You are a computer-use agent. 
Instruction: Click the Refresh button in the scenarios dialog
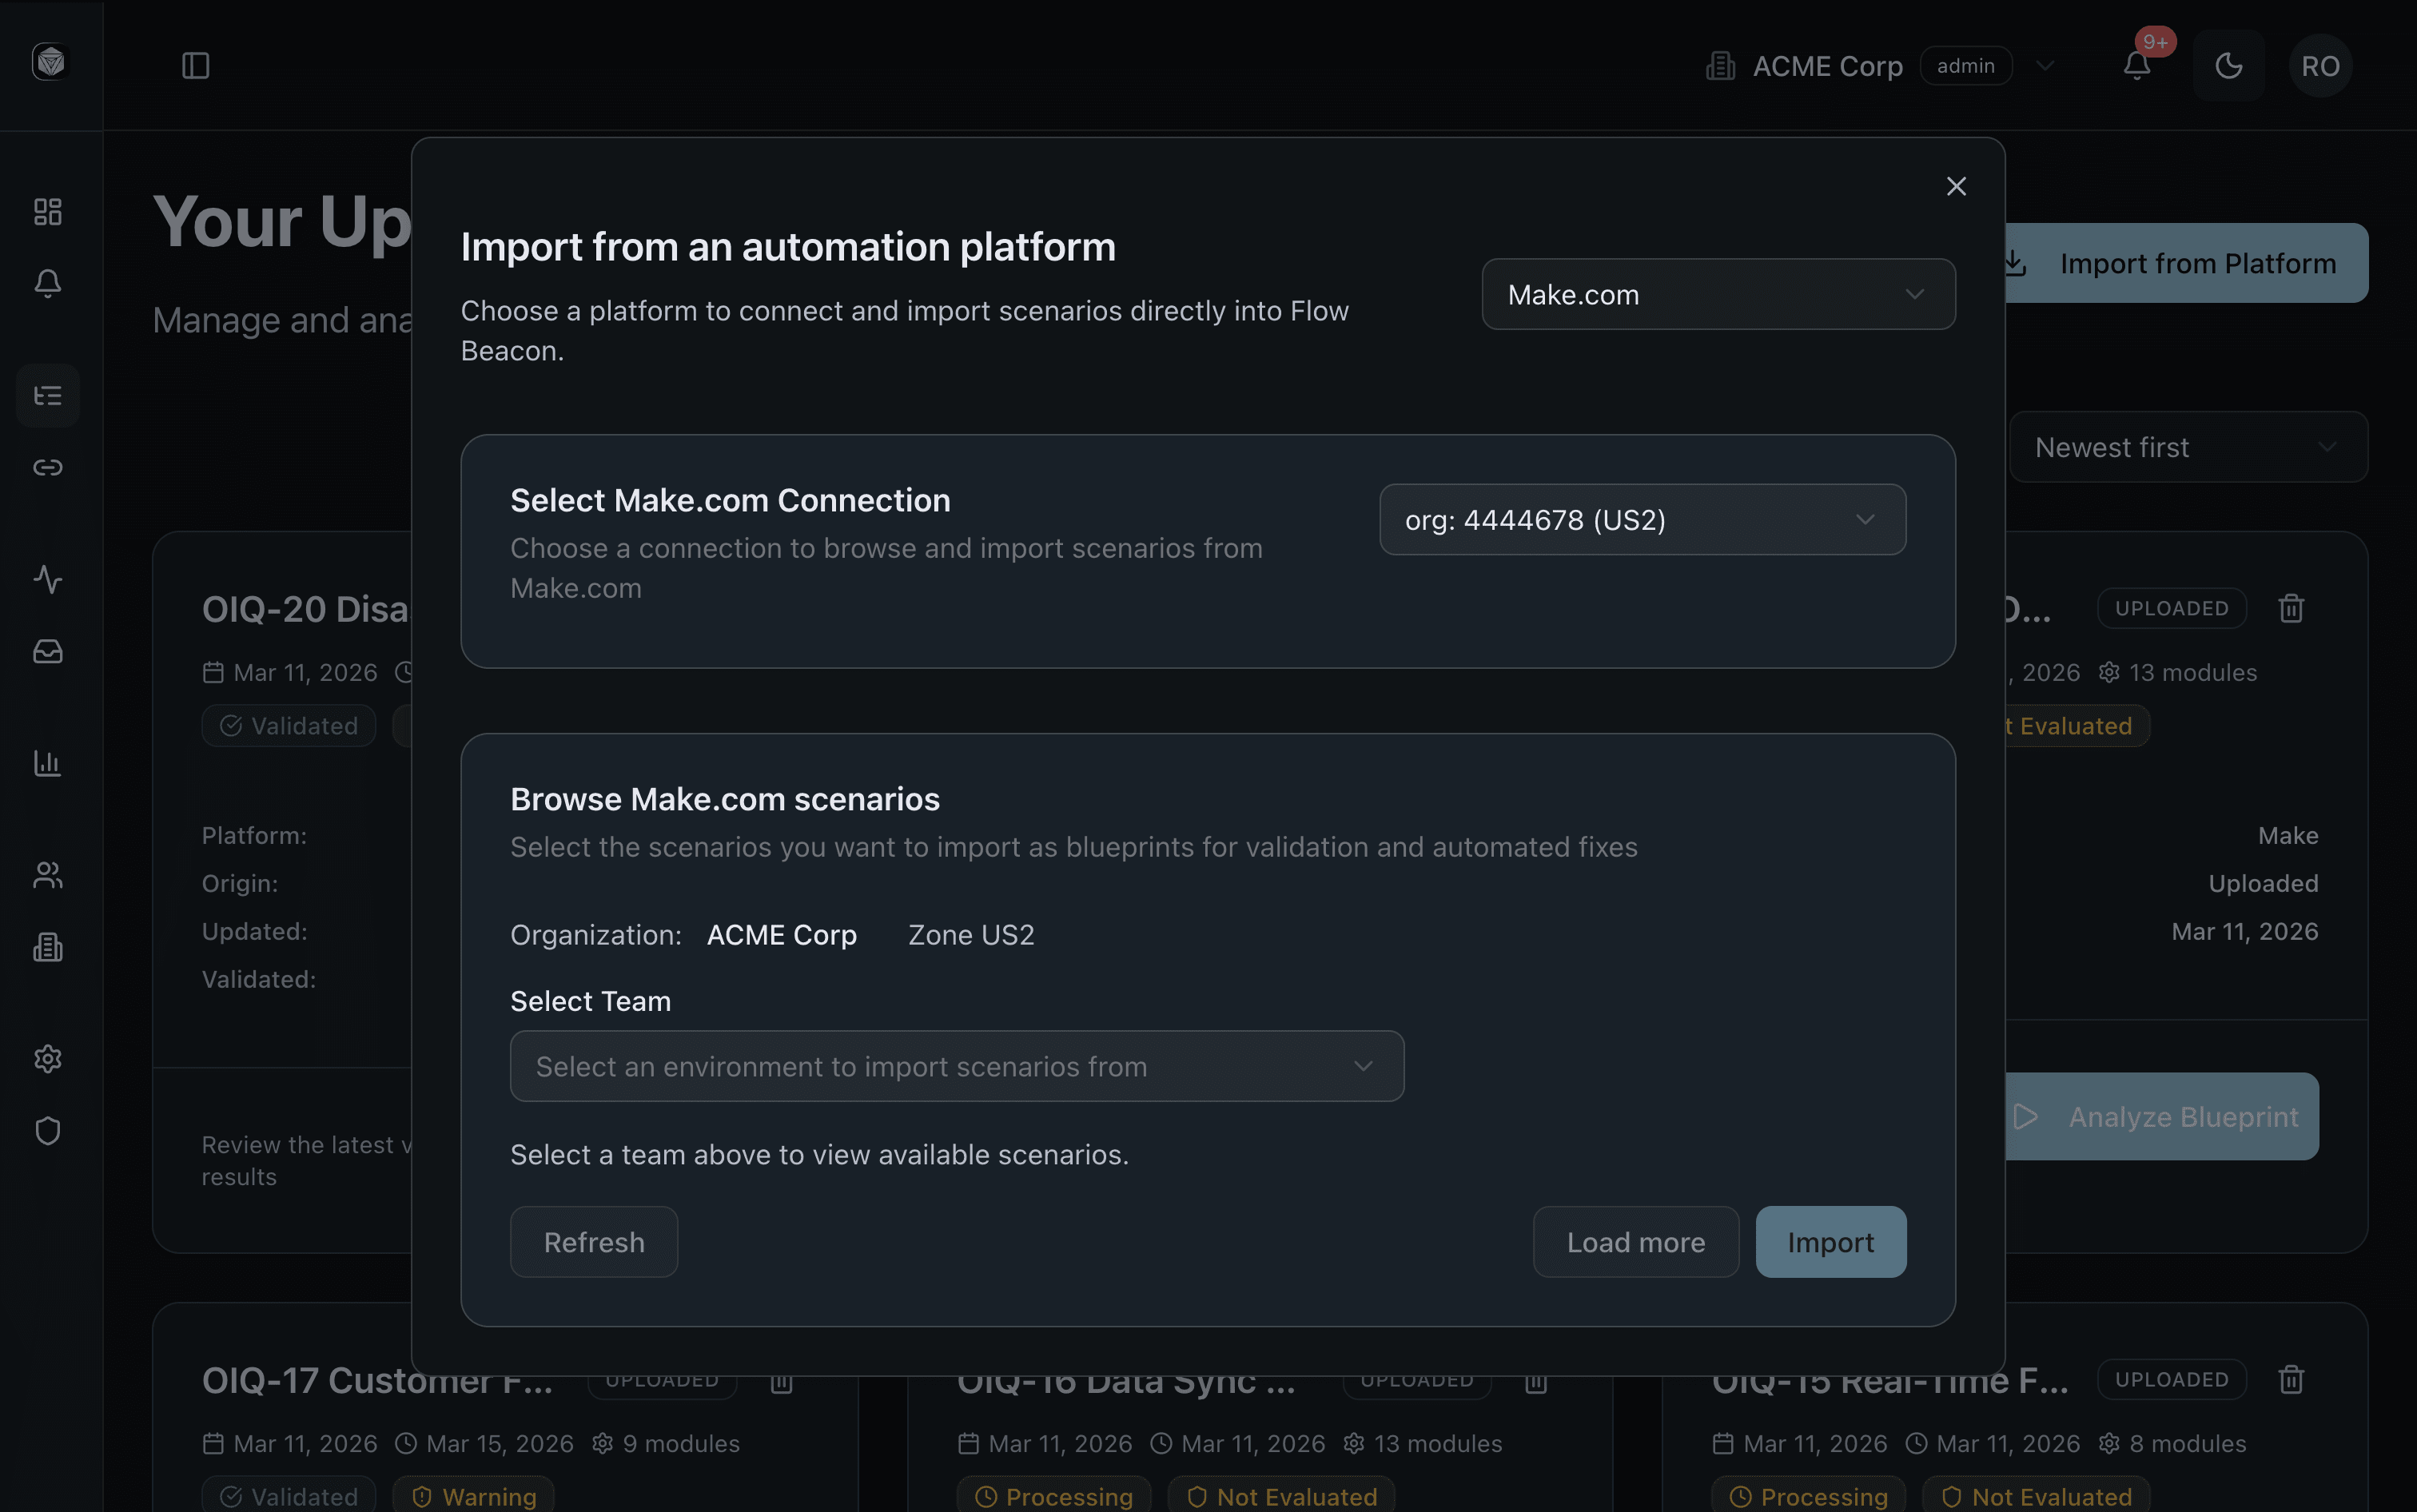tap(593, 1241)
